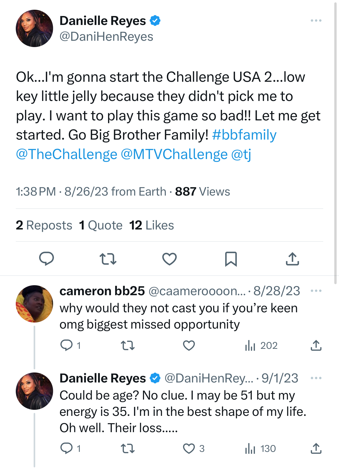Share cameron bb25's reply

coord(316,345)
